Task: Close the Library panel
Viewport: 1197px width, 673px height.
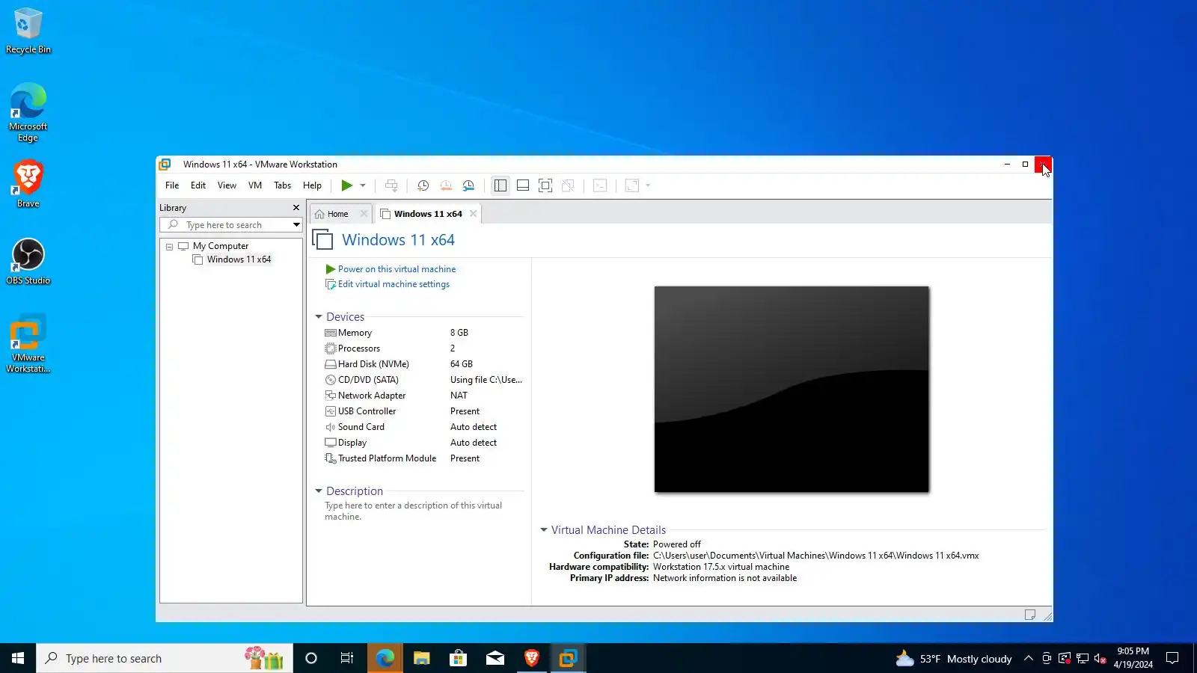Action: [x=296, y=208]
